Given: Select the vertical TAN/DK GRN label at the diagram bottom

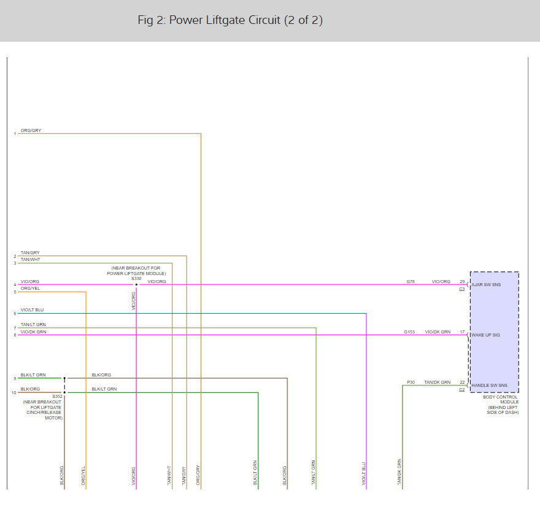Looking at the screenshot, I should [x=399, y=472].
